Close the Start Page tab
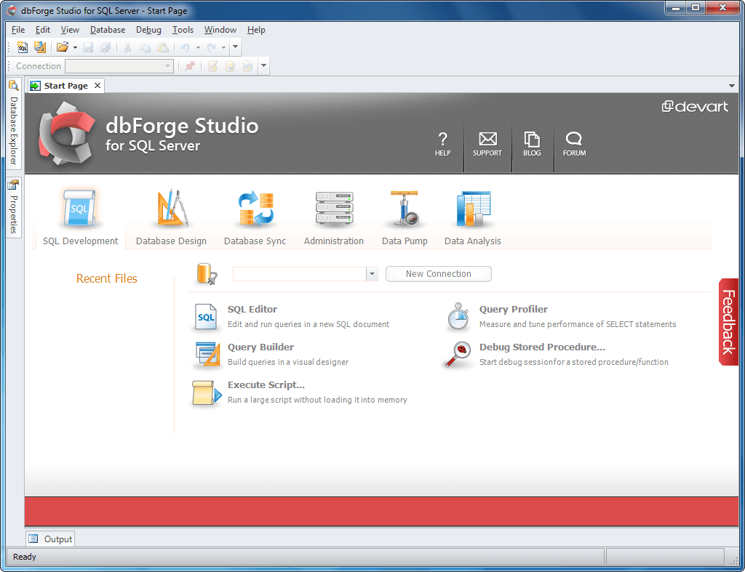This screenshot has width=745, height=572. 97,86
